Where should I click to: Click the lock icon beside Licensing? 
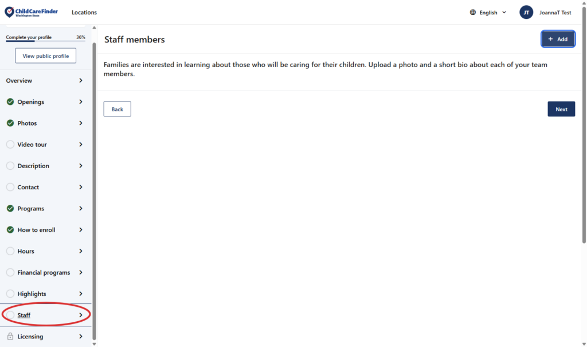click(10, 337)
